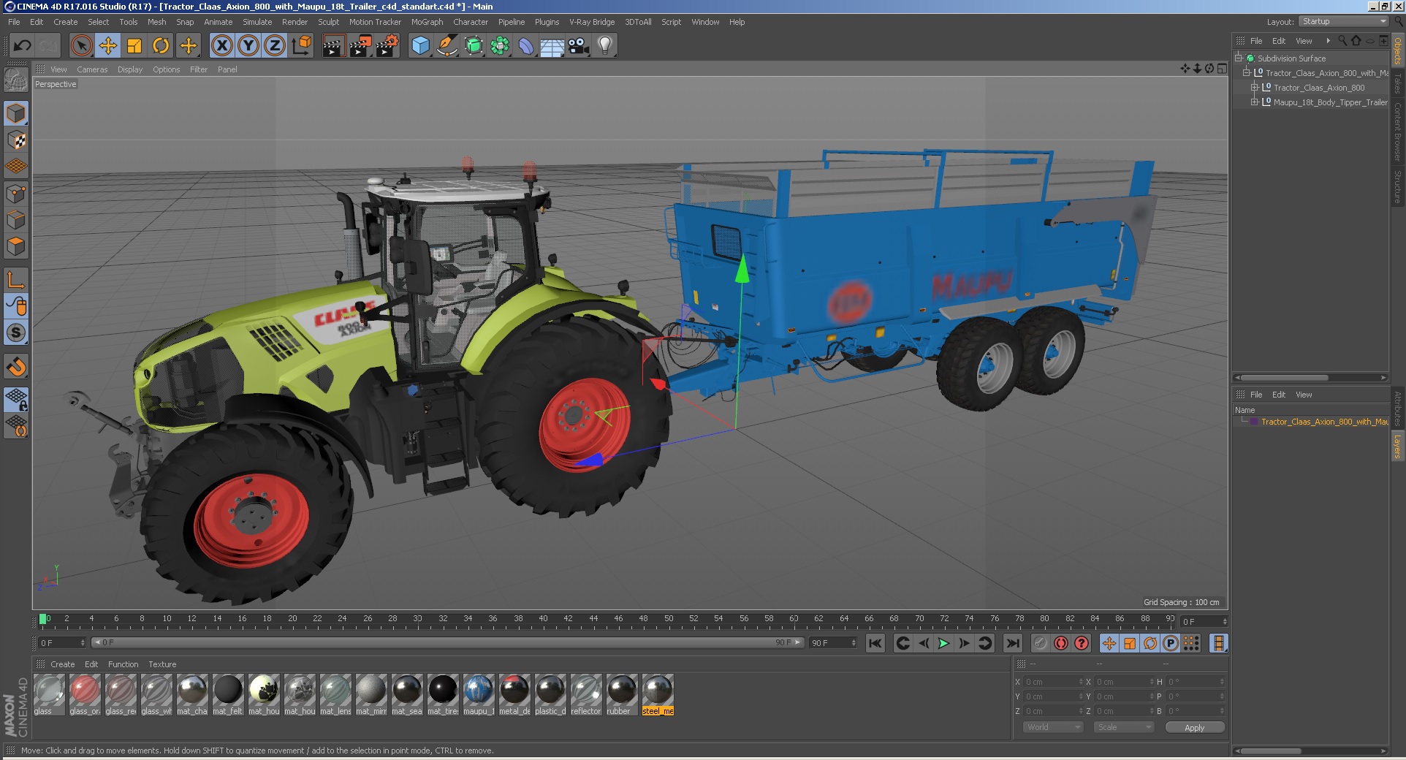Toggle Y axis lock
This screenshot has width=1406, height=760.
[x=248, y=46]
